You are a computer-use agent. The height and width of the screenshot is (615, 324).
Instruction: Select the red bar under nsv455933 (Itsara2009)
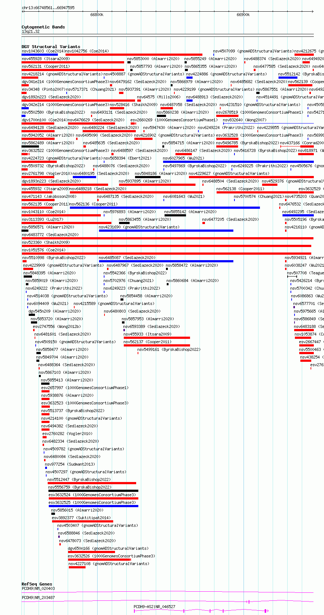tap(157, 338)
